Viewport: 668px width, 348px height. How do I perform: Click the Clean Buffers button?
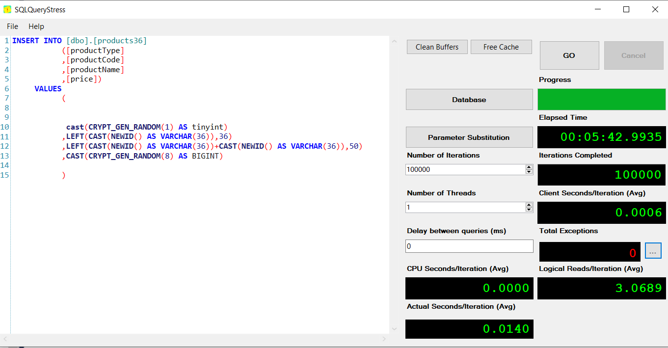[x=437, y=47]
